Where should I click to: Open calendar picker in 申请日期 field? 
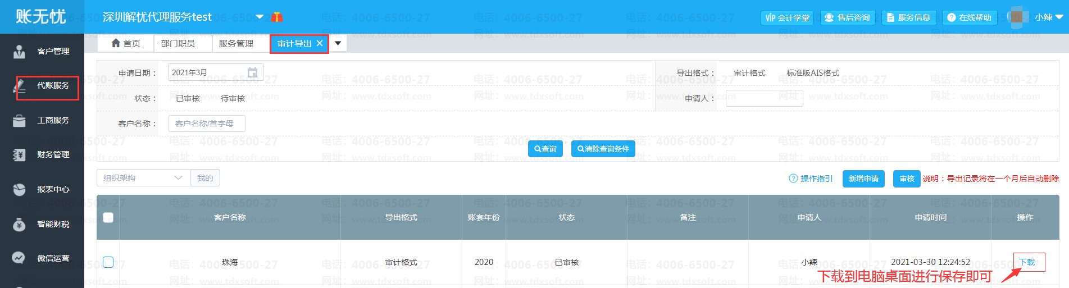[x=253, y=72]
